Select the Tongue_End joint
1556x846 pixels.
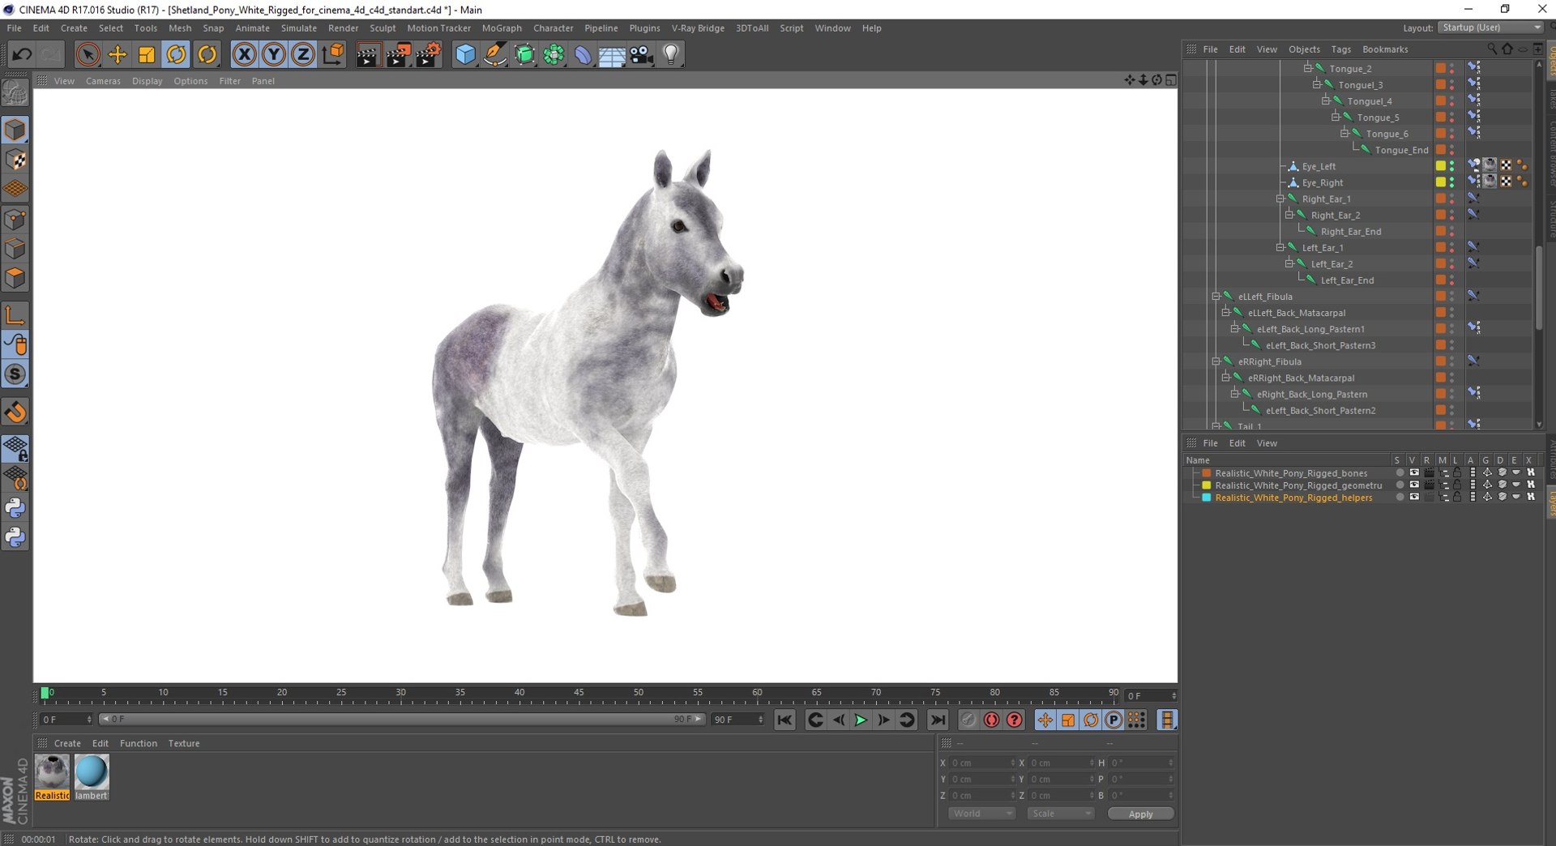click(1401, 150)
